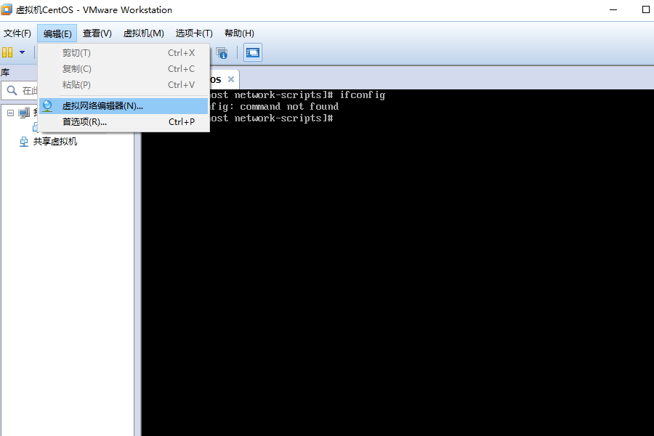Click the shared virtual machines icon

point(24,142)
